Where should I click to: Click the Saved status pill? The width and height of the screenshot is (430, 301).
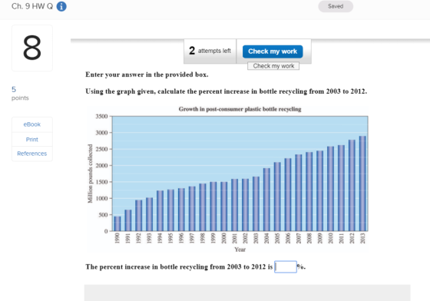(x=336, y=6)
